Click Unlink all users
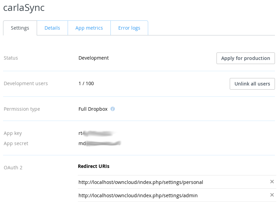278x202 pixels. pyautogui.click(x=252, y=83)
